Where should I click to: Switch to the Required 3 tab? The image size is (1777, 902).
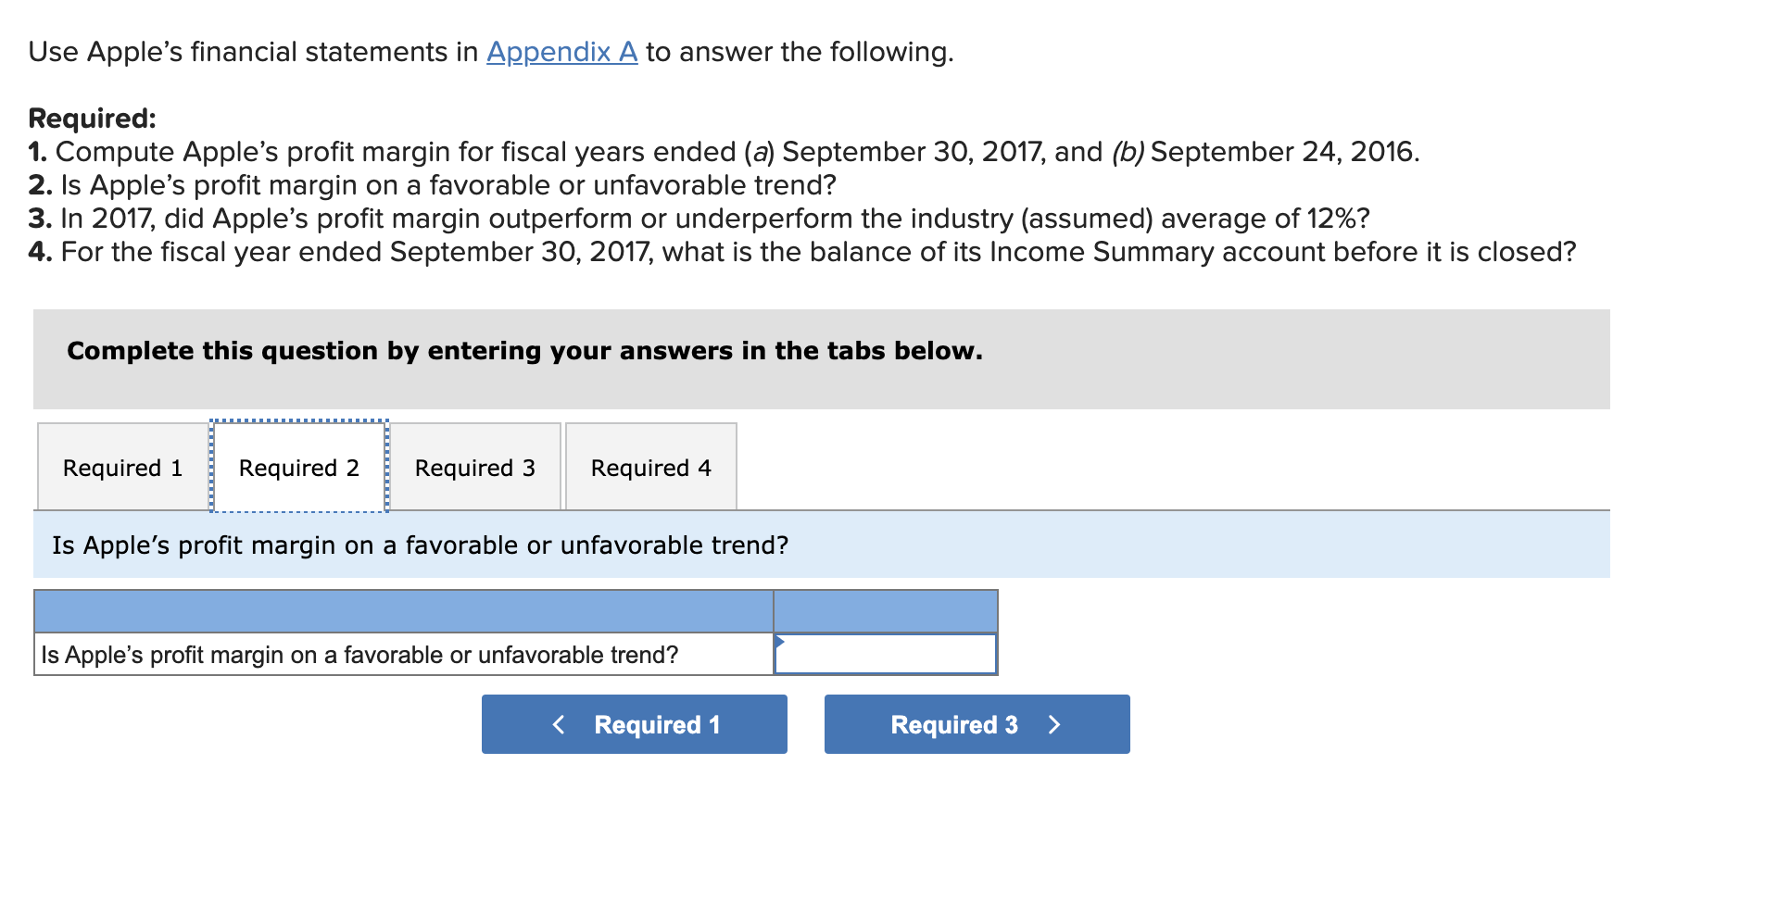coord(475,467)
